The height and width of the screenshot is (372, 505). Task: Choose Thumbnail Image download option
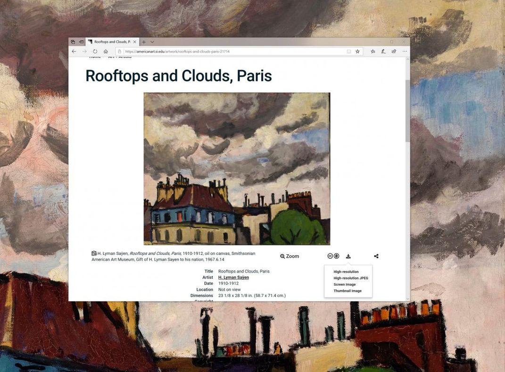(348, 291)
